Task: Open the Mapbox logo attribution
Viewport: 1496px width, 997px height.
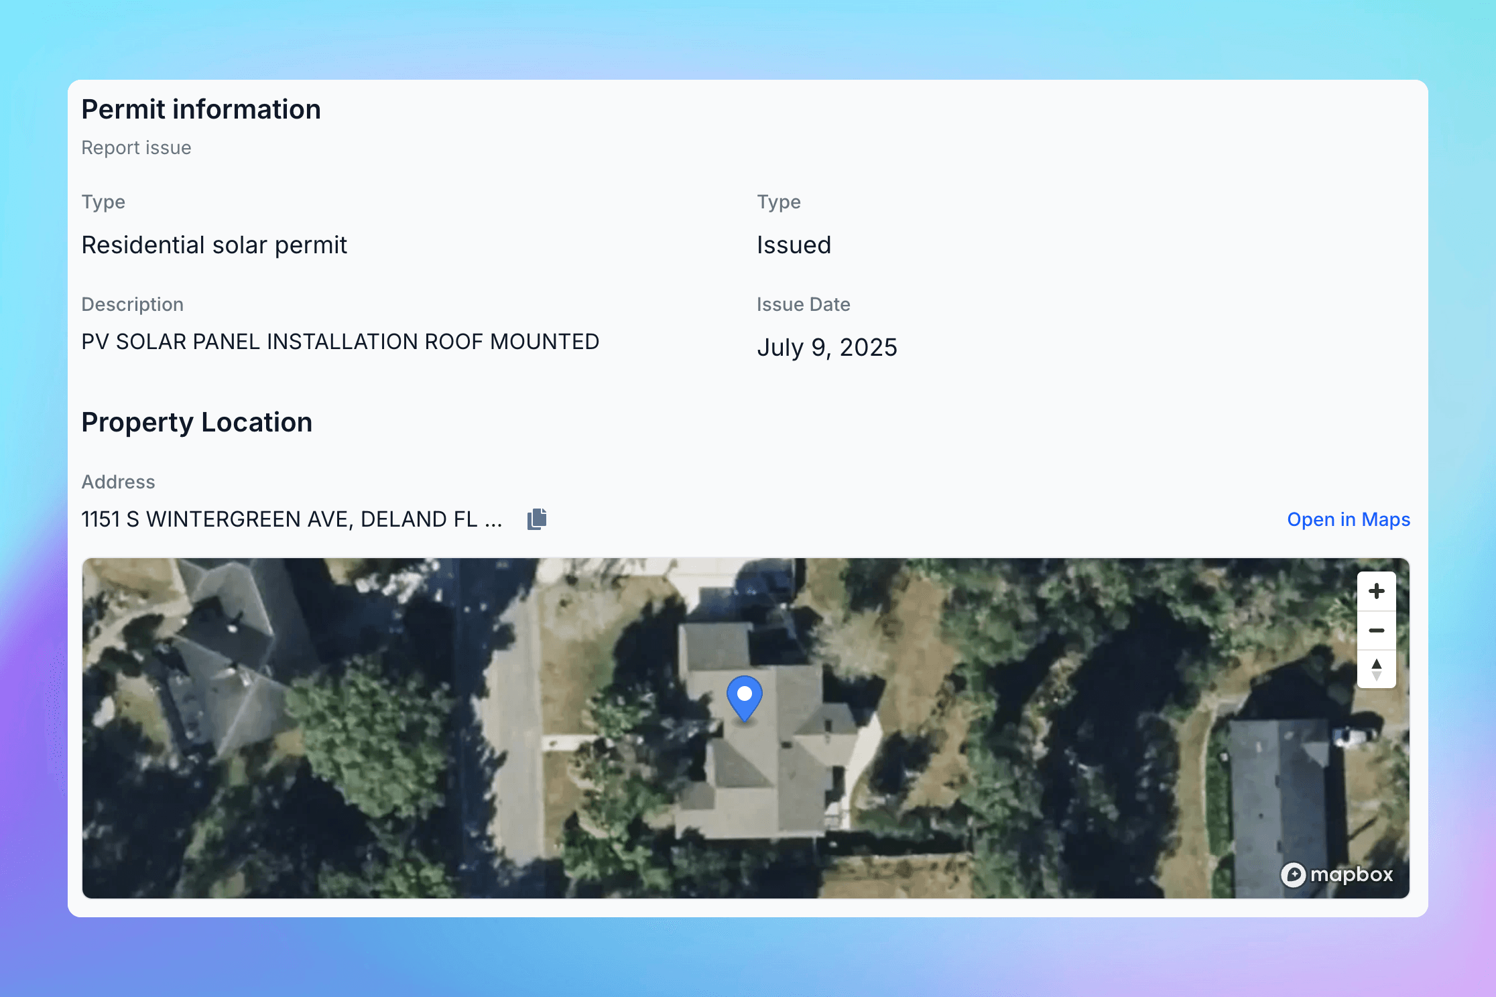Action: coord(1336,874)
